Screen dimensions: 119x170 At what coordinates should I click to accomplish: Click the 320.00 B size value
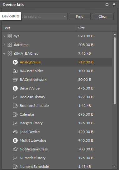pos(86,36)
